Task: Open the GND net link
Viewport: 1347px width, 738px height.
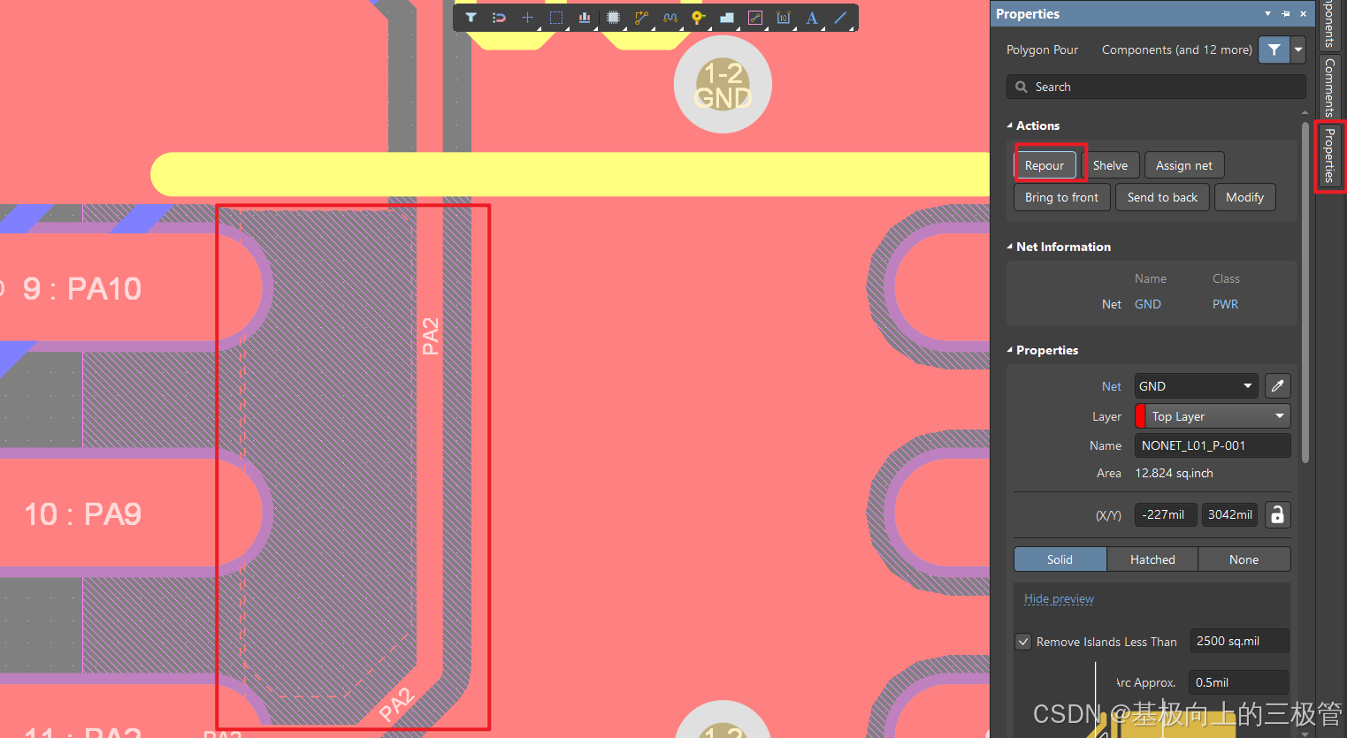Action: click(x=1148, y=304)
